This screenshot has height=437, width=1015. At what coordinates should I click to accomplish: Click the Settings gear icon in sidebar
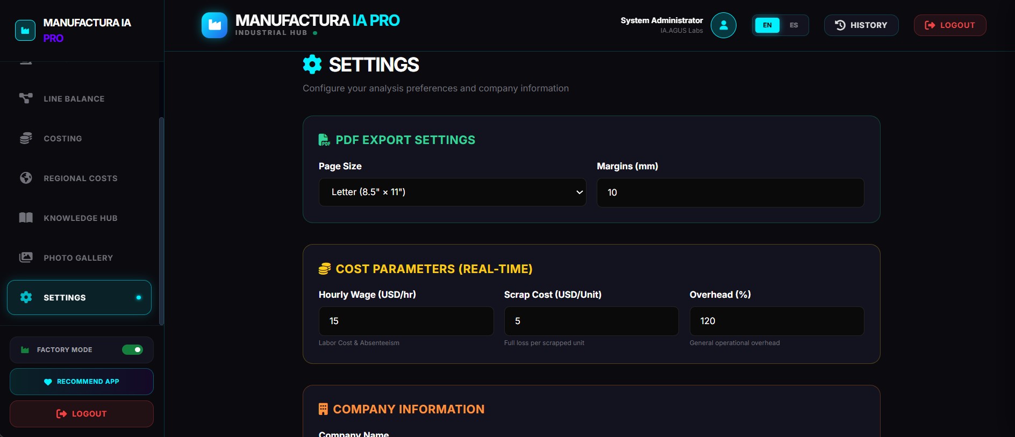tap(26, 297)
